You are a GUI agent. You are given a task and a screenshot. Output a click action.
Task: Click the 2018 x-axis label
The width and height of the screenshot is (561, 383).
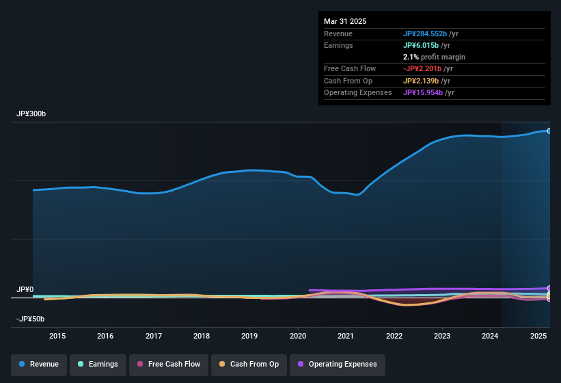[x=202, y=336]
